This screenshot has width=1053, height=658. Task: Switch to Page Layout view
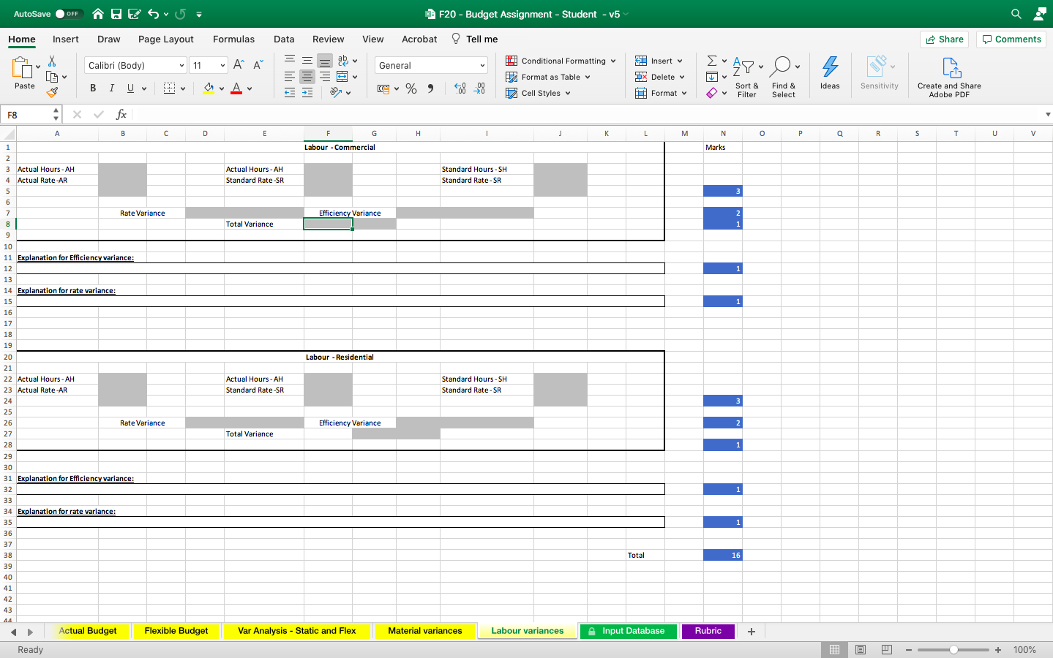(861, 650)
